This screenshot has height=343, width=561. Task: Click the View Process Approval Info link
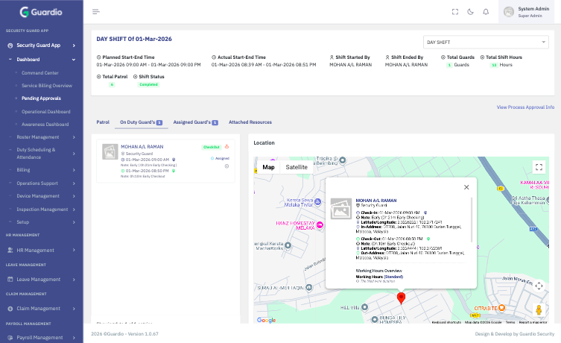click(x=525, y=107)
